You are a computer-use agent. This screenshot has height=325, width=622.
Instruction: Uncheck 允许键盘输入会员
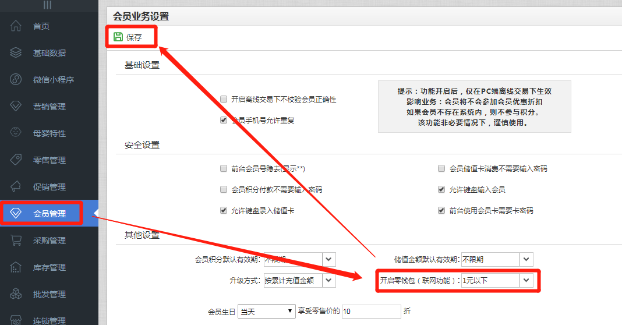click(x=441, y=189)
